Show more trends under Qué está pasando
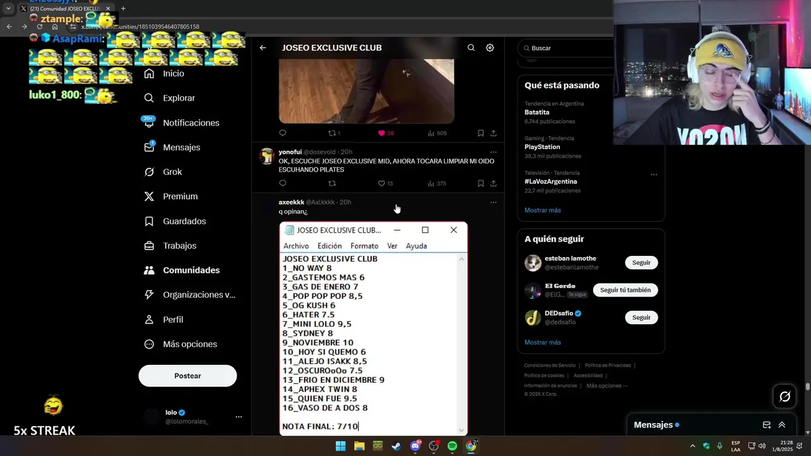The height and width of the screenshot is (456, 811). click(542, 210)
